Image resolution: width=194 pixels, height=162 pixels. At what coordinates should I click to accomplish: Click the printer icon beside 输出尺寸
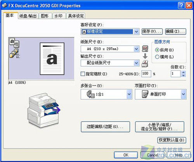(145, 64)
